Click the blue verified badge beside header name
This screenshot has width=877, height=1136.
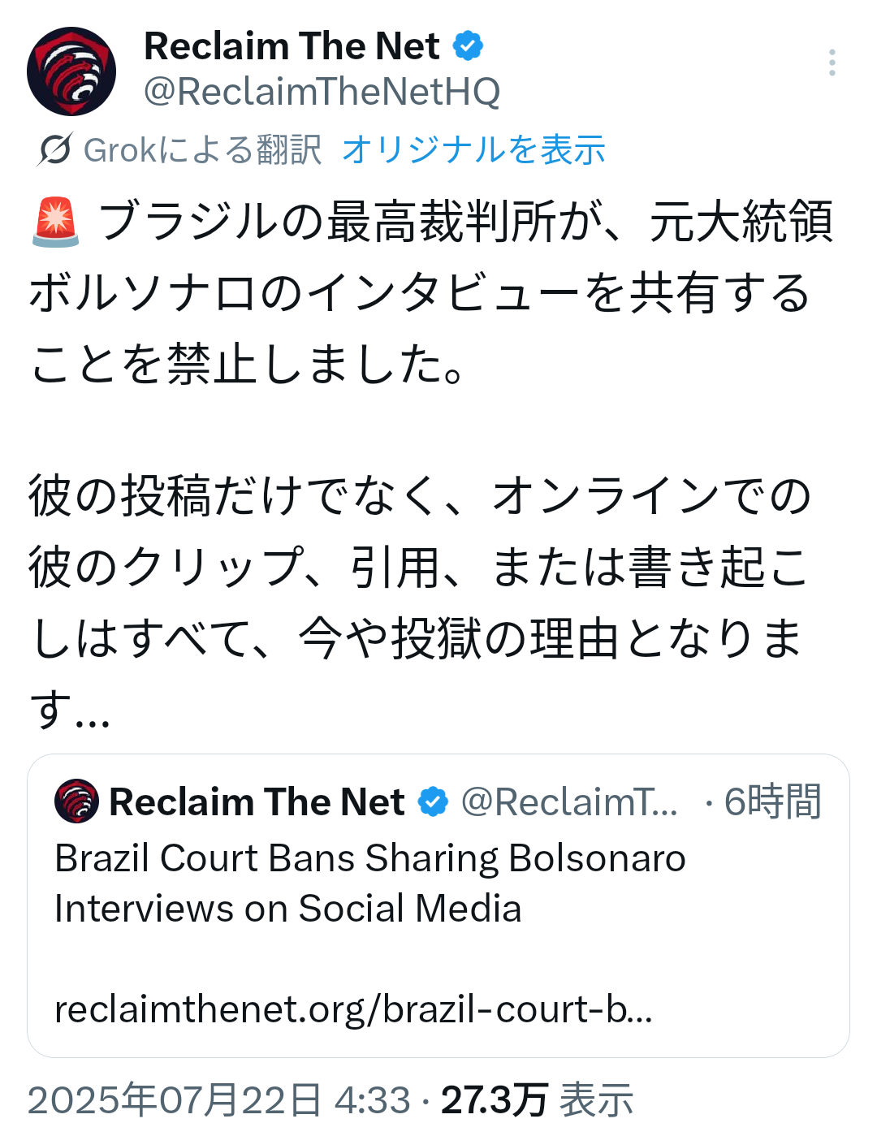click(x=468, y=45)
